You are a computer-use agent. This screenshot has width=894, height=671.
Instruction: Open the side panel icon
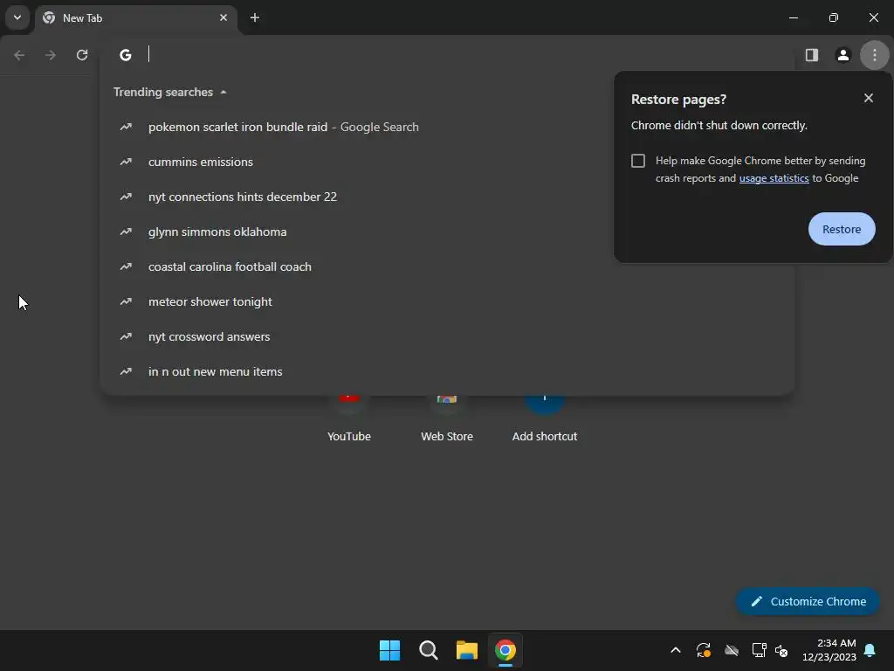click(812, 55)
